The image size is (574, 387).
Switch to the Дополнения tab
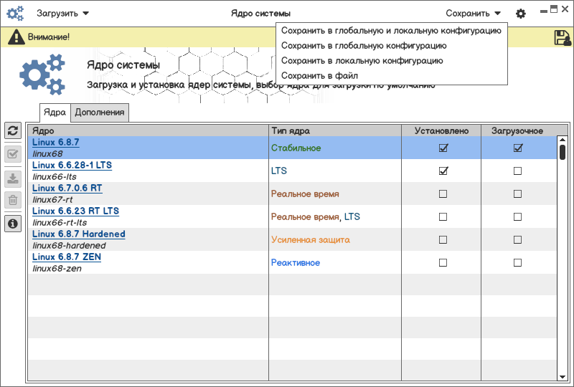click(100, 113)
